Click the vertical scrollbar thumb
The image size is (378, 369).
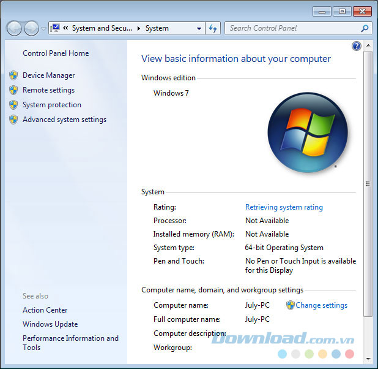(x=368, y=184)
